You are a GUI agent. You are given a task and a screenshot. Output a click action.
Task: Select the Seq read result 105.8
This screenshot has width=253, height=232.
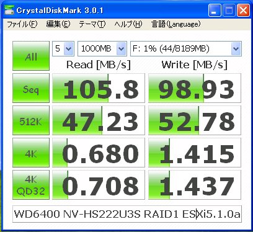(x=99, y=88)
